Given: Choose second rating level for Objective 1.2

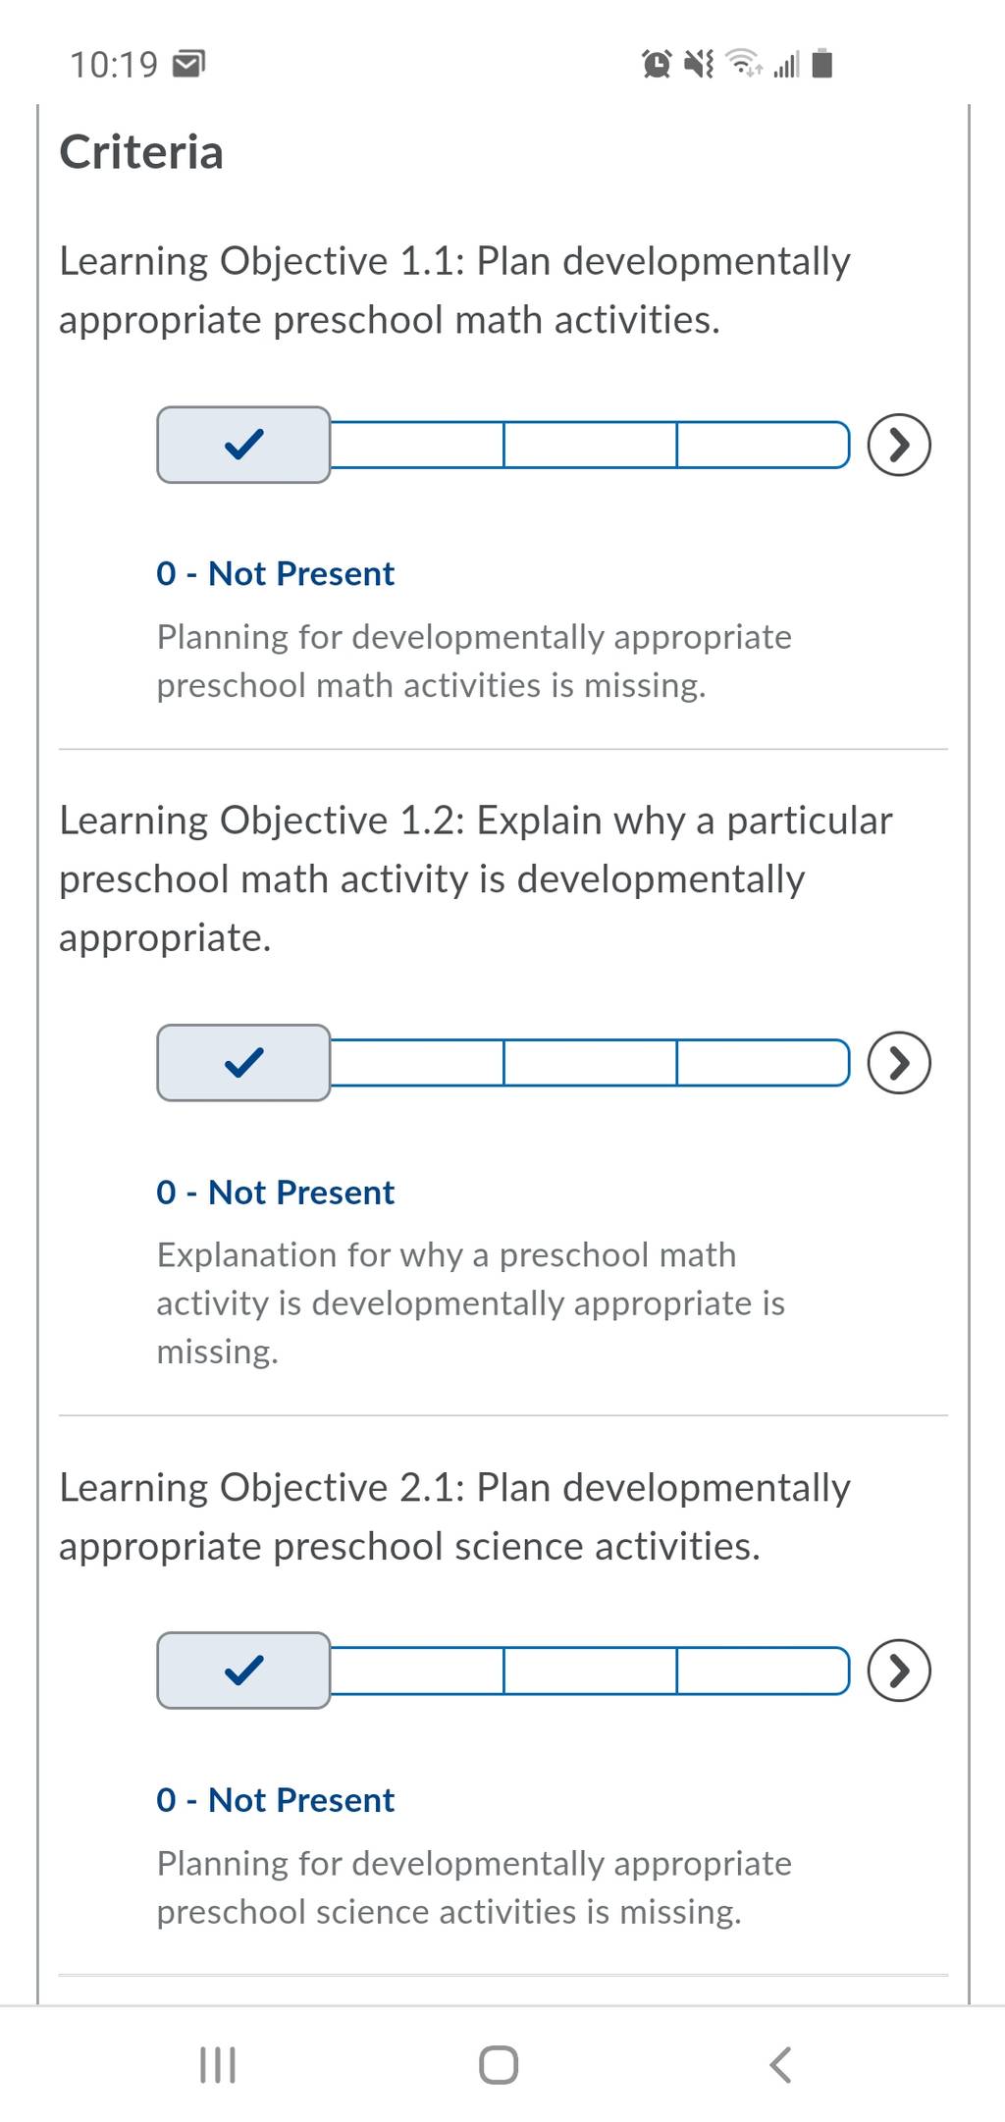Looking at the screenshot, I should point(417,1063).
